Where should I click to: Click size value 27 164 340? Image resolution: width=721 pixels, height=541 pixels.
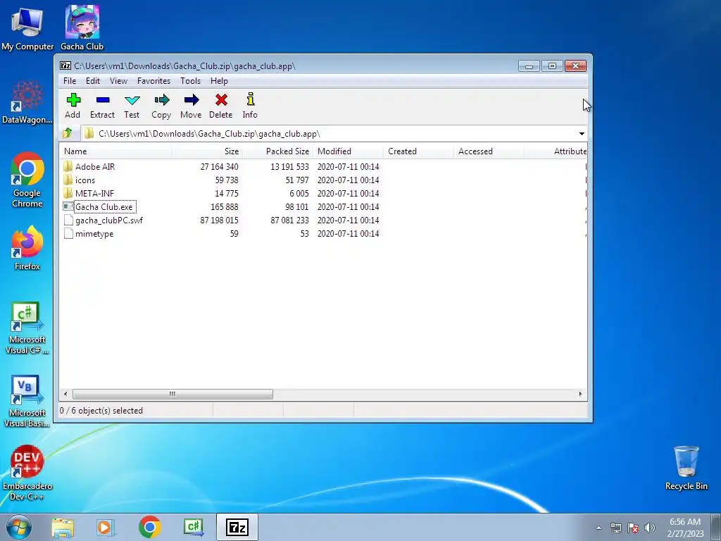tap(220, 166)
